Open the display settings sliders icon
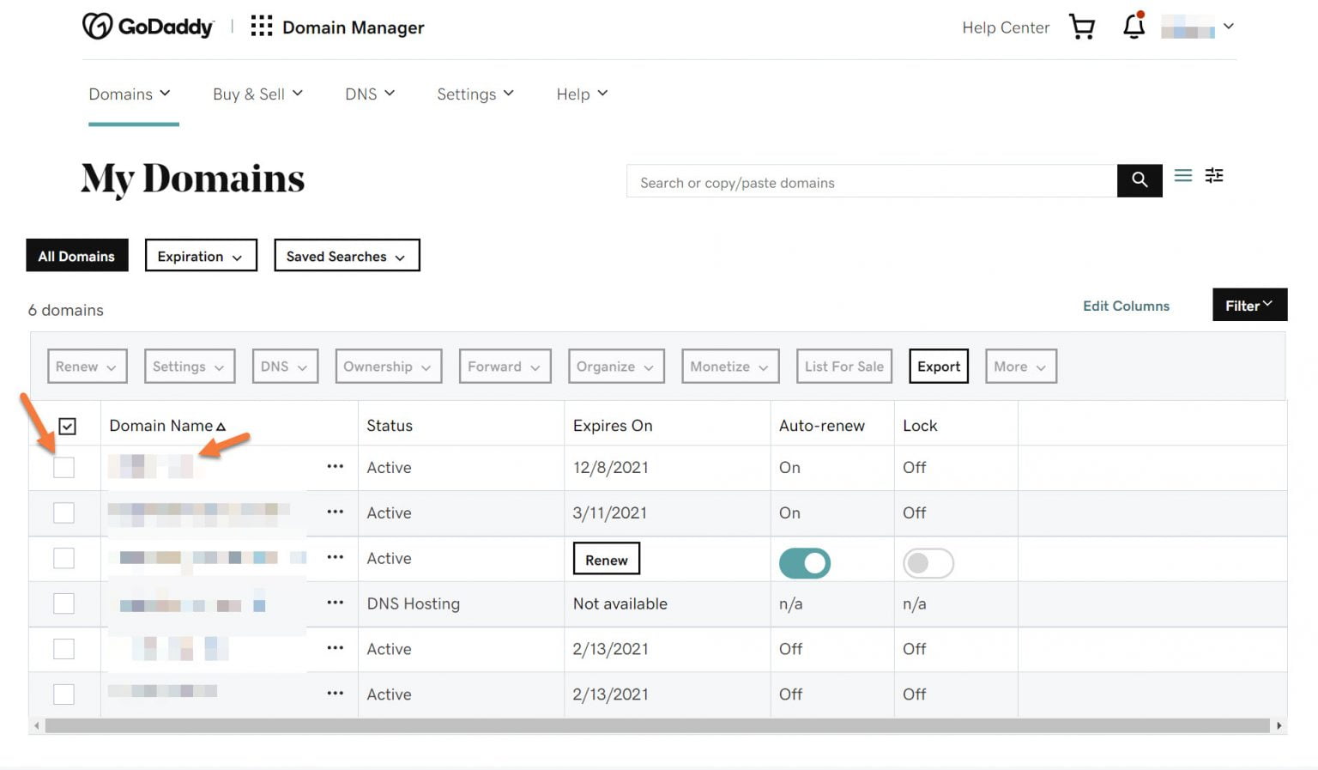Viewport: 1318px width, 770px height. click(x=1214, y=175)
